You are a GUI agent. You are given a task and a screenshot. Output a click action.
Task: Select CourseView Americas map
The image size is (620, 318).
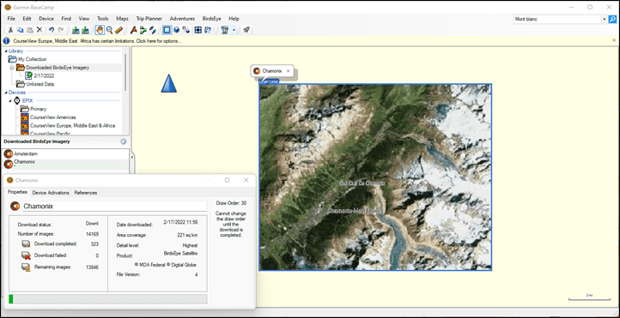coord(49,117)
